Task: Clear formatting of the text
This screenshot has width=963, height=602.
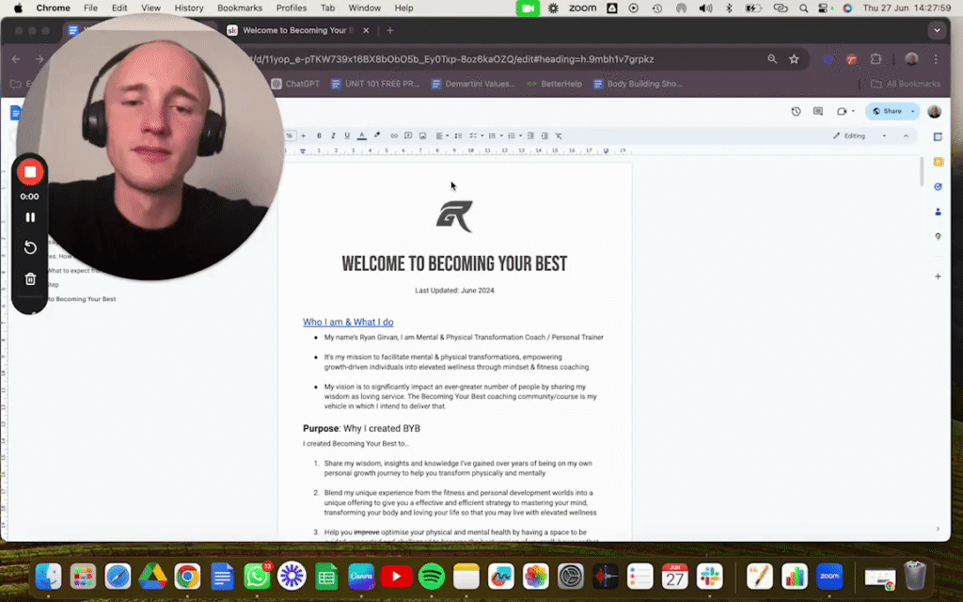Action: point(559,135)
